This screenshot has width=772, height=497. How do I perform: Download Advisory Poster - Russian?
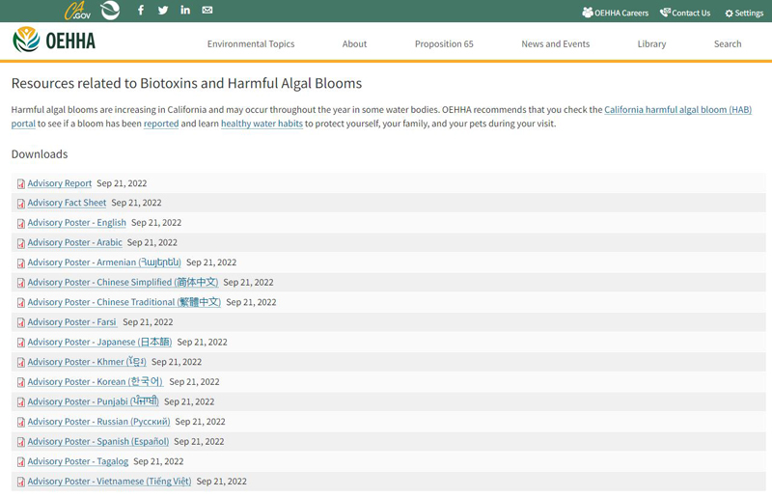98,422
